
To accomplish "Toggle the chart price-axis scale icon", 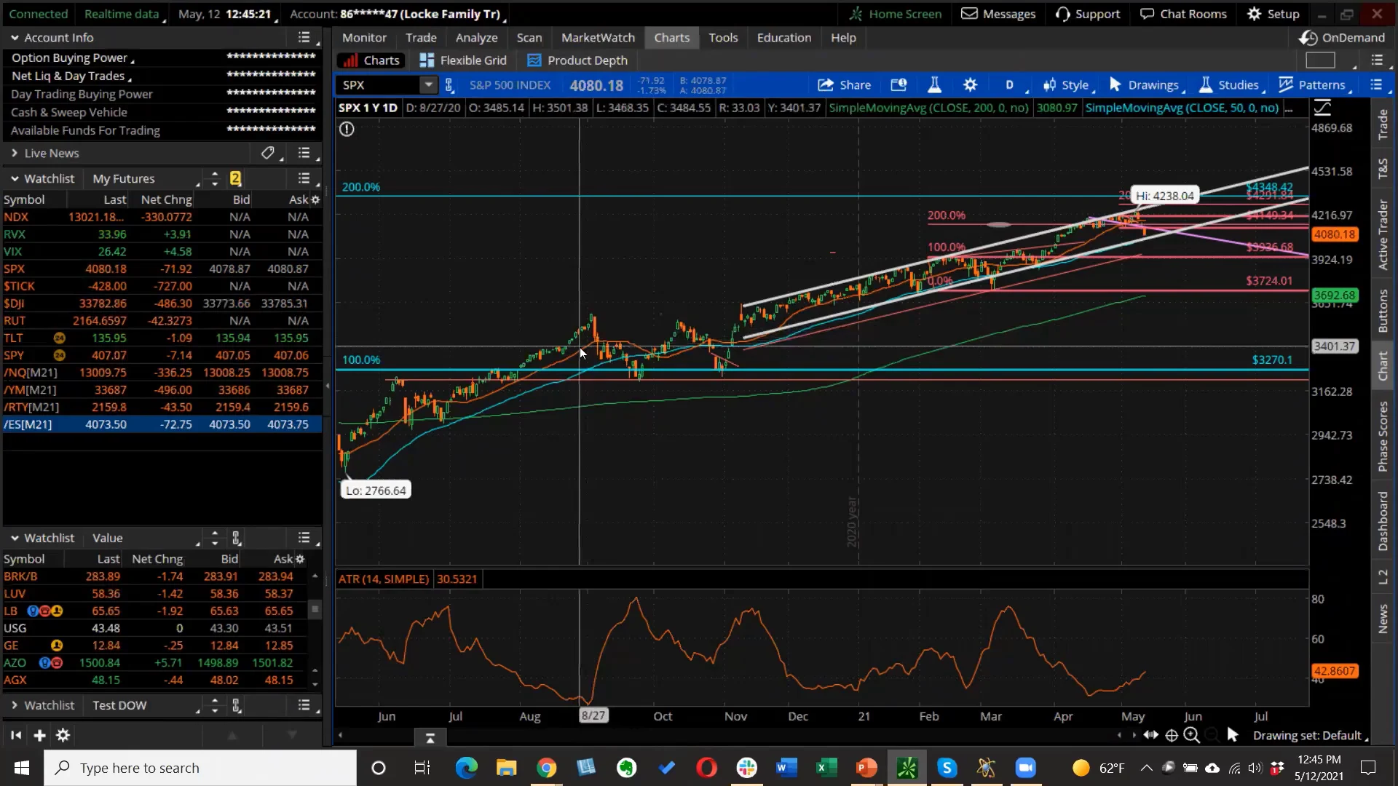I will [1322, 108].
